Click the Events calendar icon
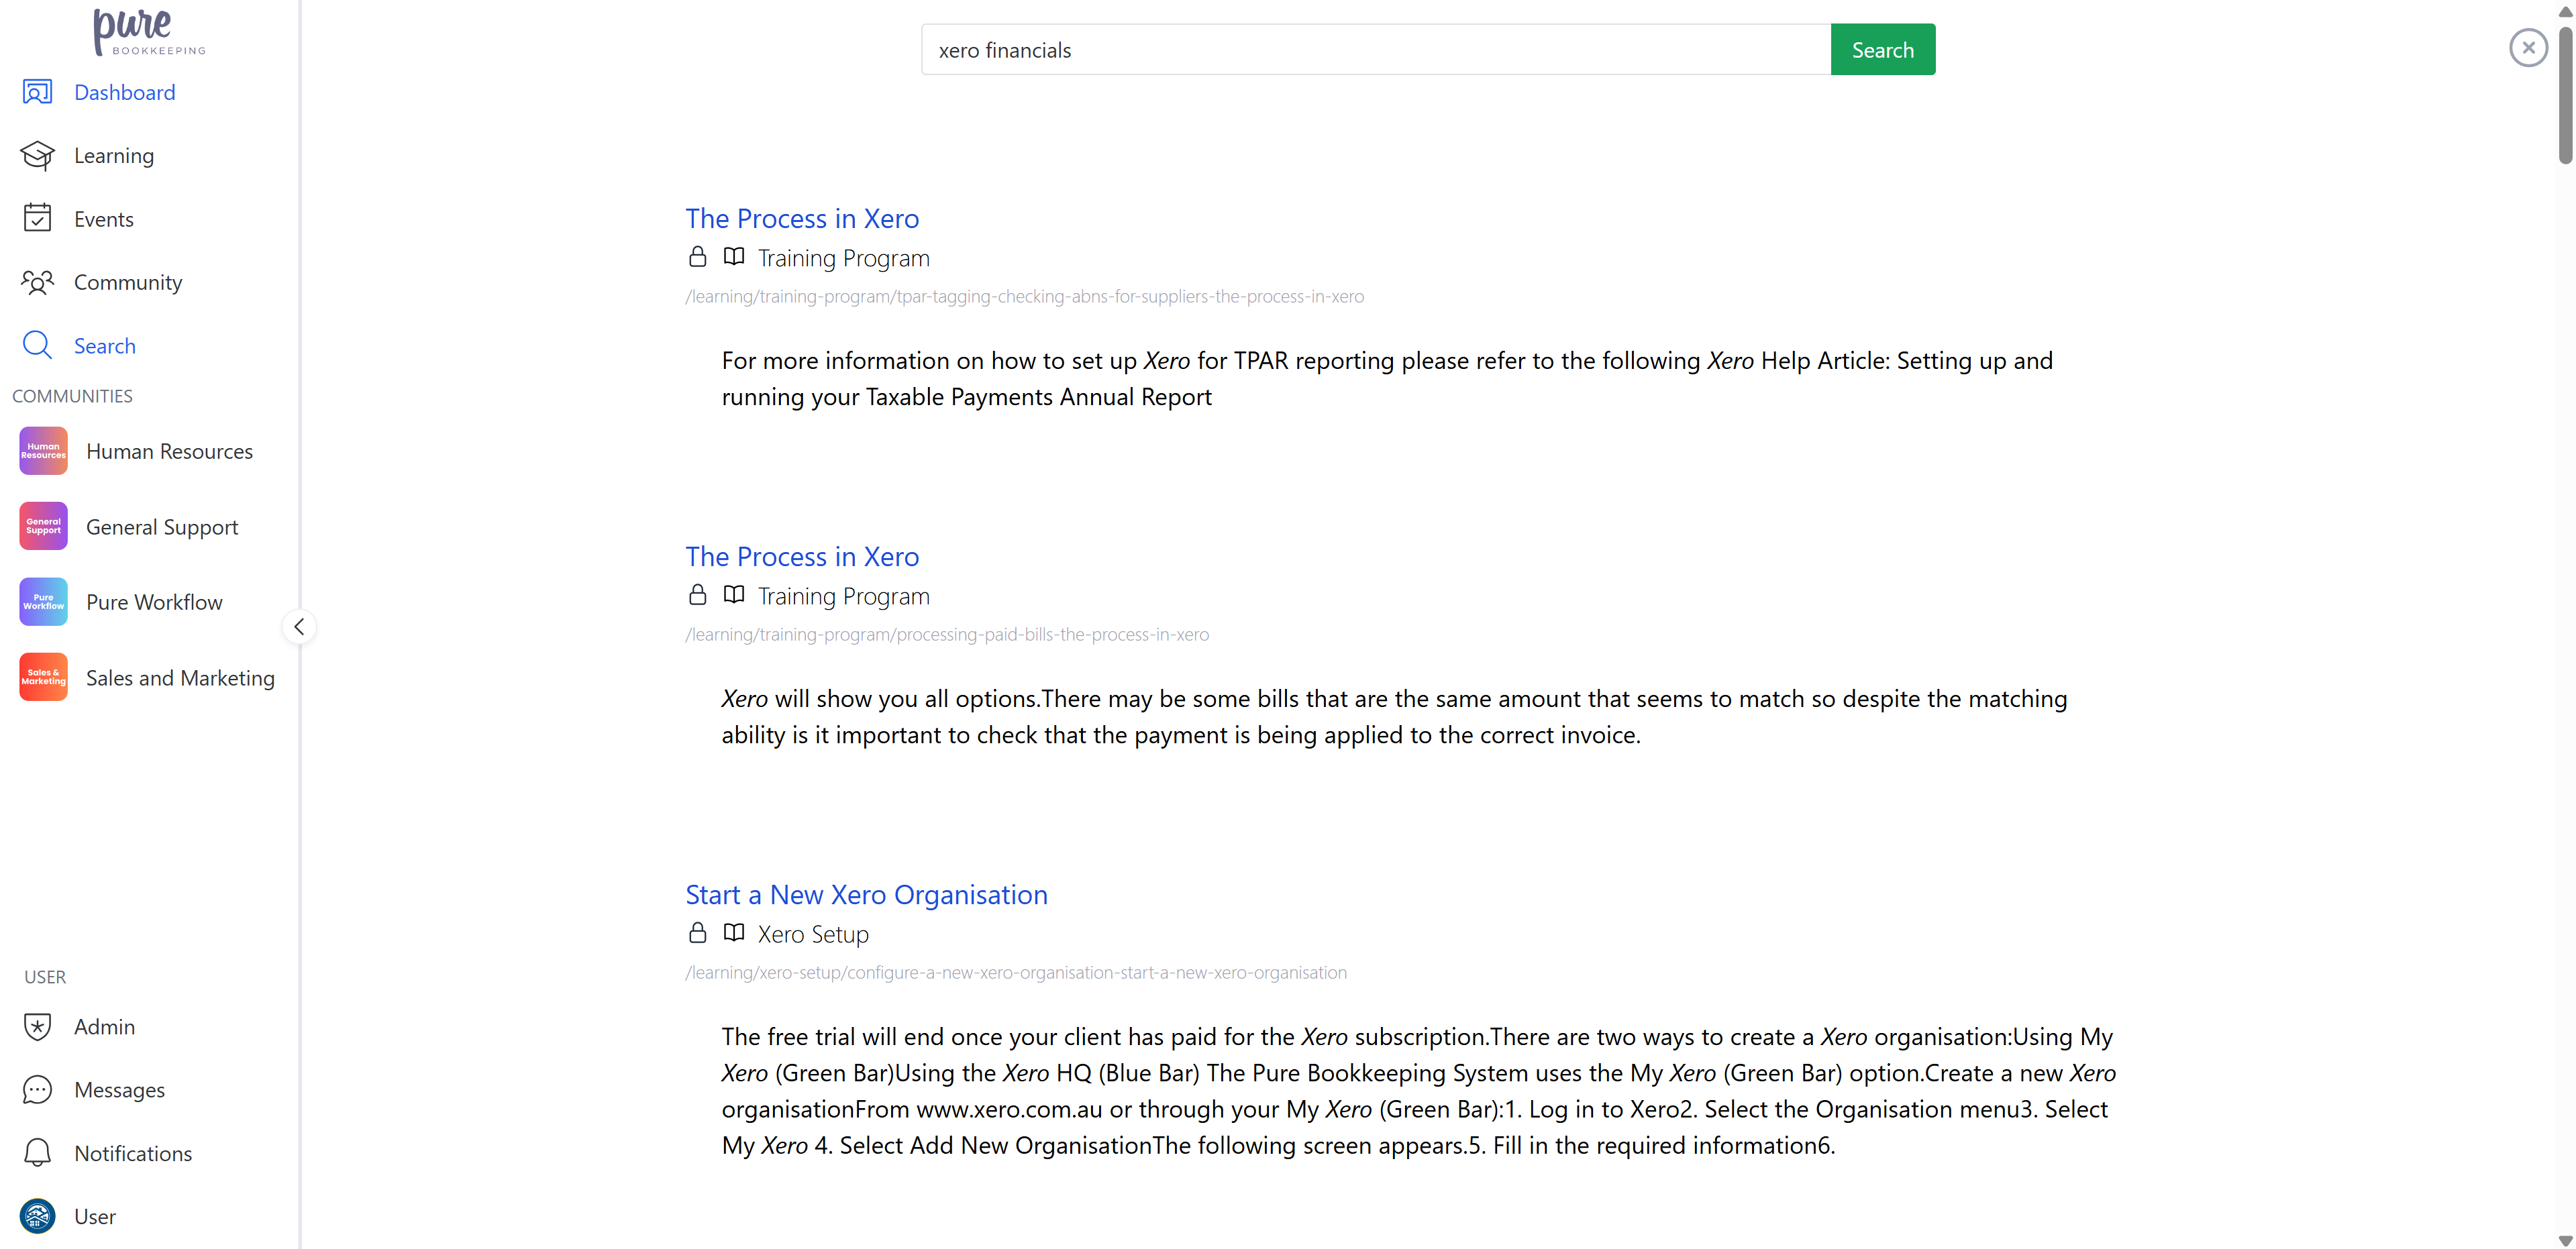2576x1249 pixels. (37, 218)
